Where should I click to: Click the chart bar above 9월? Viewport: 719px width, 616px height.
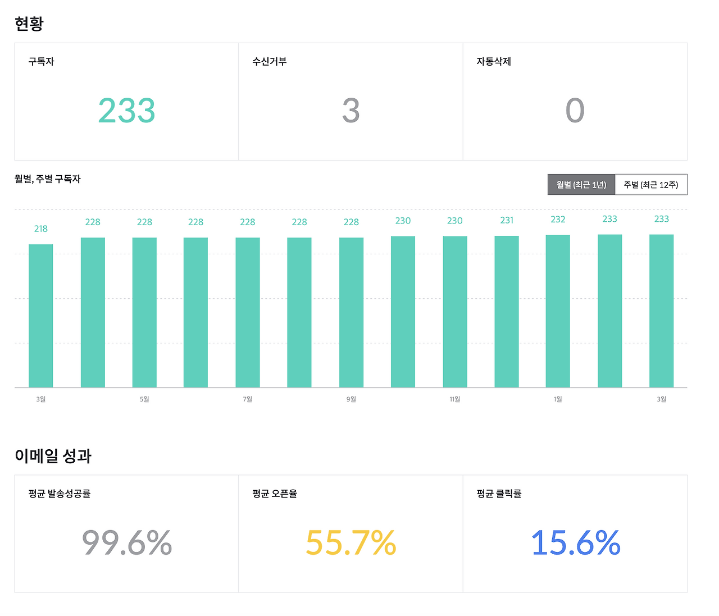coord(351,313)
